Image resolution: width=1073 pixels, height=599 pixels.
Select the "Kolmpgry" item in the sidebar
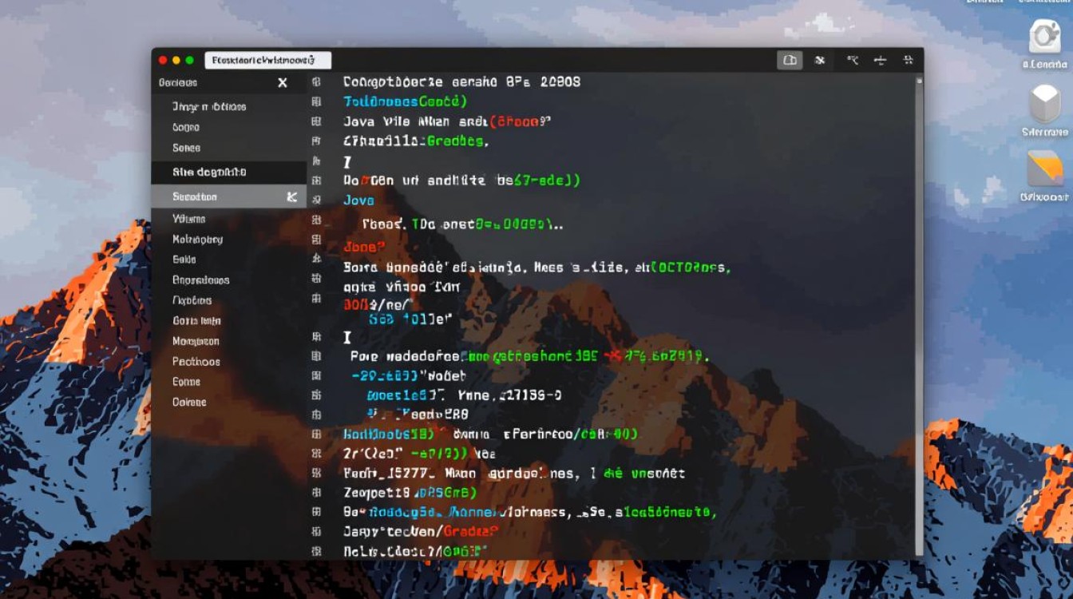point(197,240)
